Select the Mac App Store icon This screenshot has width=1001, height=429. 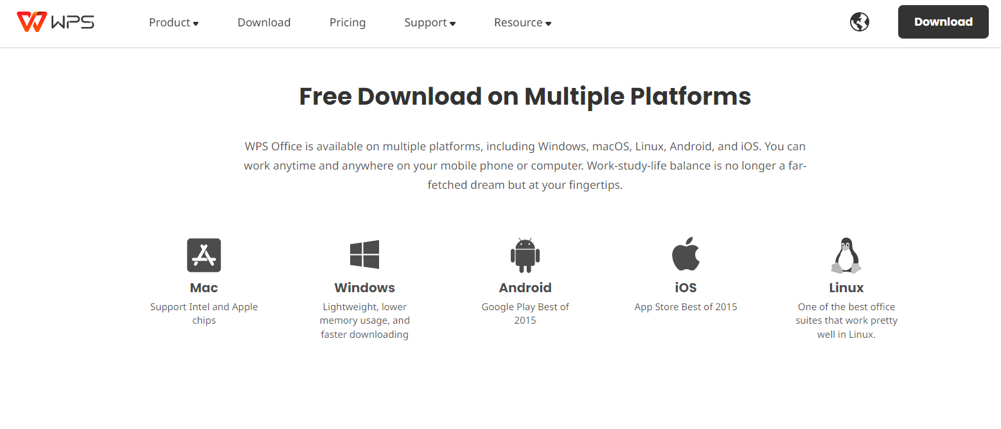pyautogui.click(x=204, y=255)
